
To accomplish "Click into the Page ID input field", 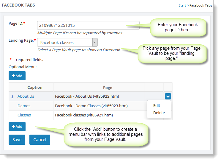I will (89, 25).
